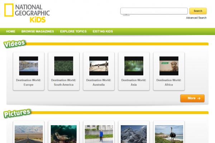
Task: Open the snowy mountain picture
Action: (134, 134)
